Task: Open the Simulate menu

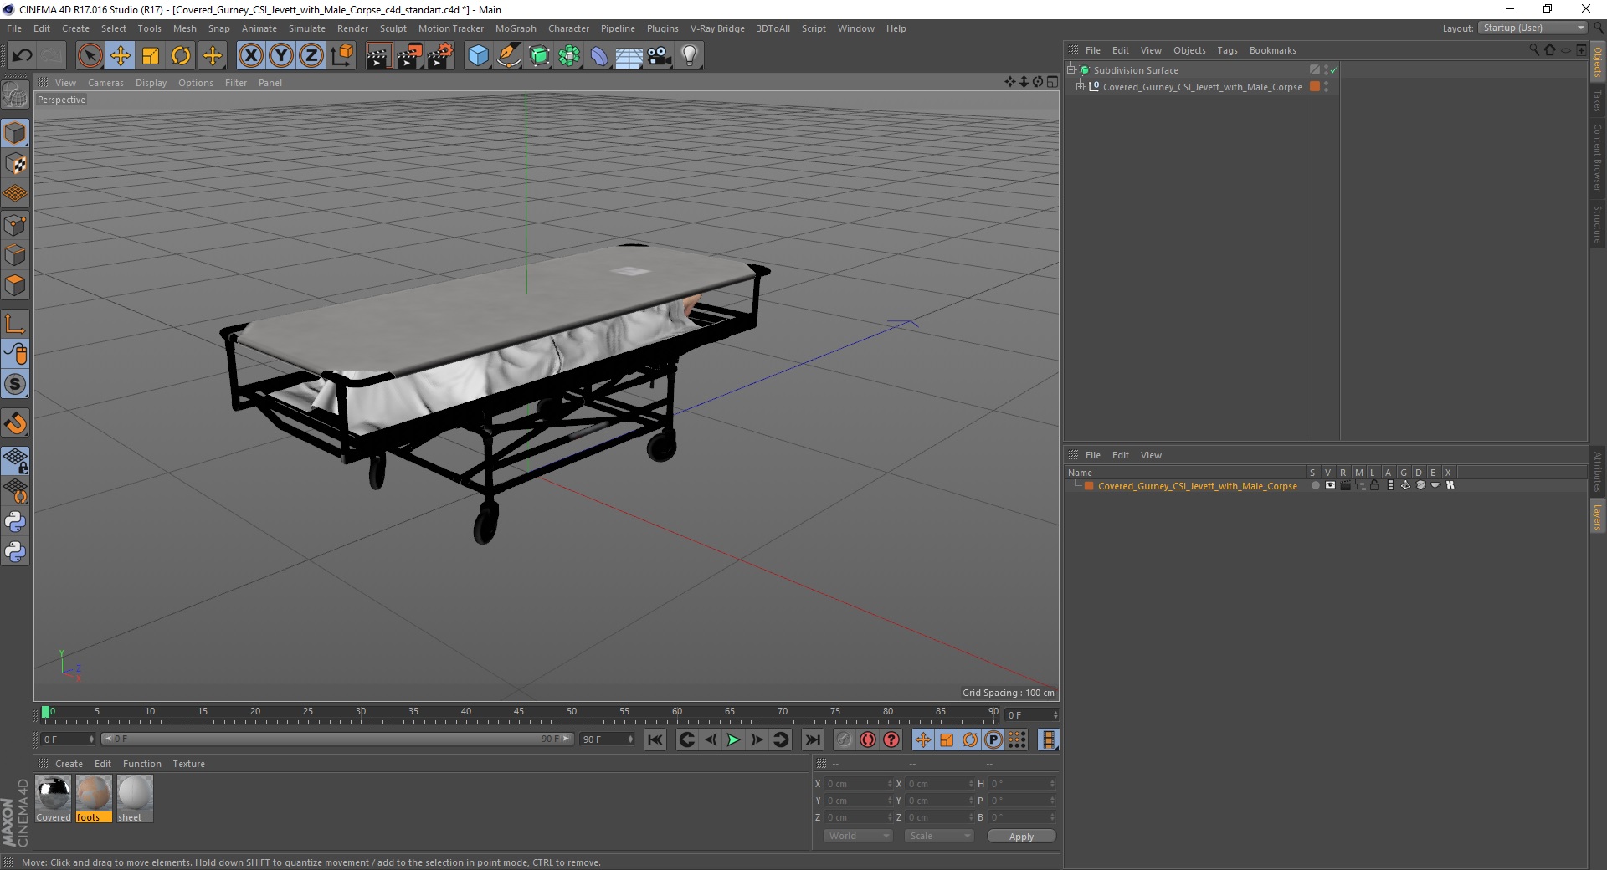Action: (x=307, y=28)
